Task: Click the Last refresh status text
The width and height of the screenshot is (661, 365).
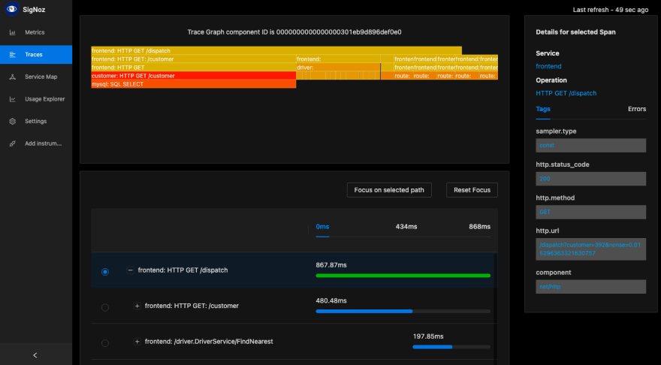Action: pyautogui.click(x=611, y=10)
